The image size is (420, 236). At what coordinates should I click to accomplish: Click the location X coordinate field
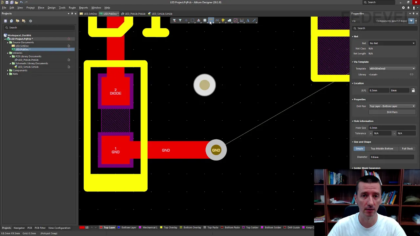coord(379,90)
